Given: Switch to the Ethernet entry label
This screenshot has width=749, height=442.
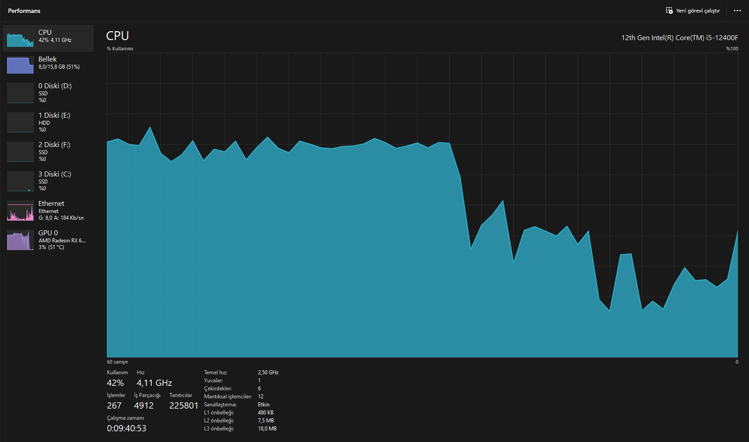Looking at the screenshot, I should pyautogui.click(x=51, y=204).
